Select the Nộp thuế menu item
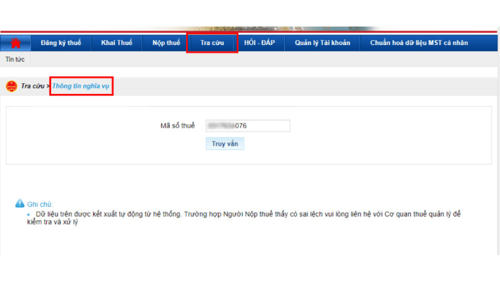The height and width of the screenshot is (281, 500). pos(166,43)
